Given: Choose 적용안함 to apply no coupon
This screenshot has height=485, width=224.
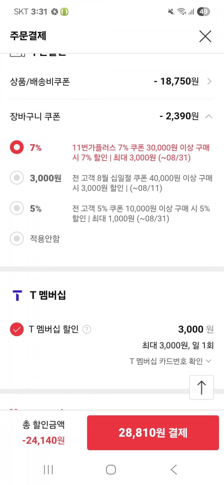Looking at the screenshot, I should coord(17,238).
